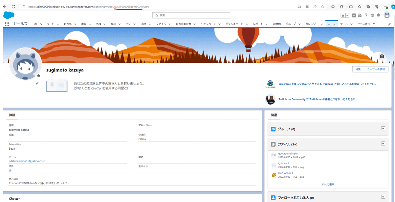395x202 pixels.
Task: Reload the page with the refresh button
Action: (x=13, y=7)
